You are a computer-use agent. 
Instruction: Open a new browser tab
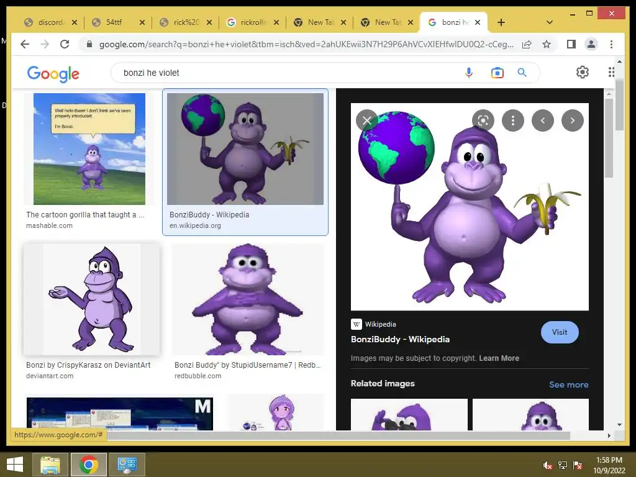(501, 22)
